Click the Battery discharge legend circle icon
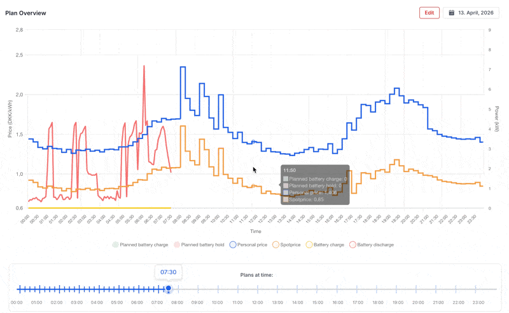The image size is (509, 313). [352, 244]
